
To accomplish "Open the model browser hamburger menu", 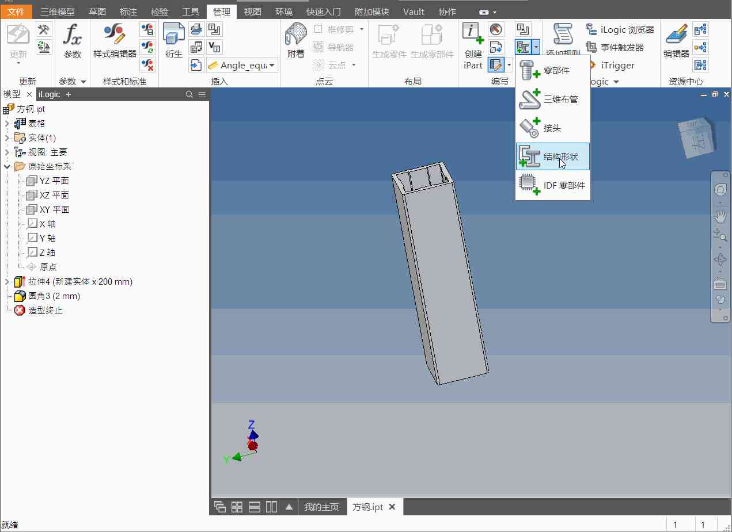I will (202, 94).
